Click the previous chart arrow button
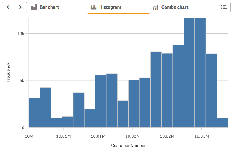 tap(8, 7)
